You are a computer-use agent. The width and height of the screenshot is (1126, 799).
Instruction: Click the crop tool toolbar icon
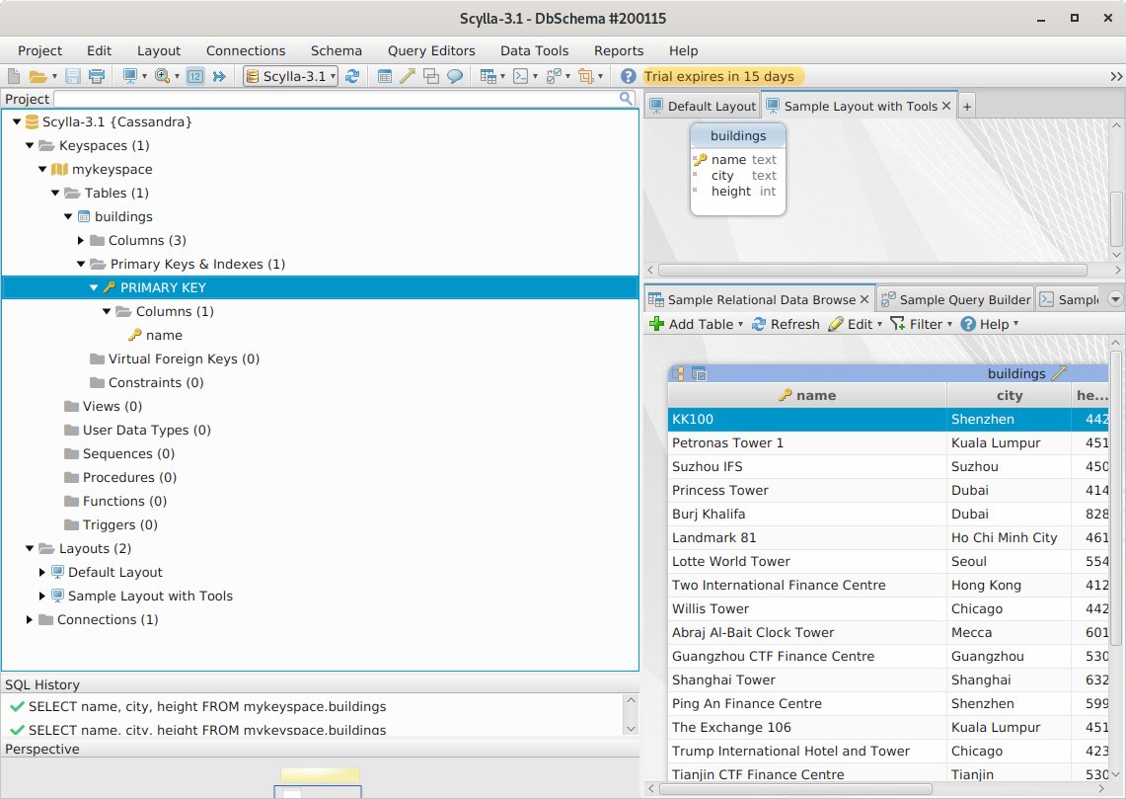586,76
